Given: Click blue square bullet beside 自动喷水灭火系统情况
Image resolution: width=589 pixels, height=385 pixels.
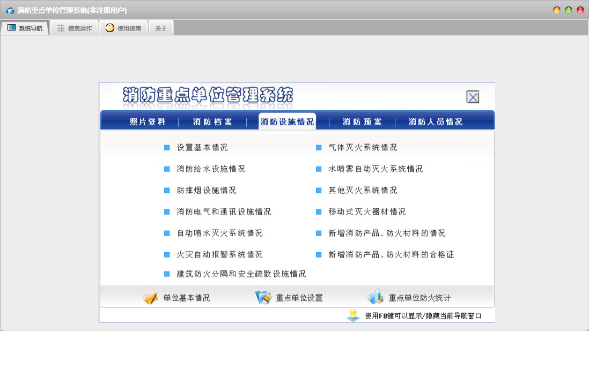Looking at the screenshot, I should (x=167, y=233).
